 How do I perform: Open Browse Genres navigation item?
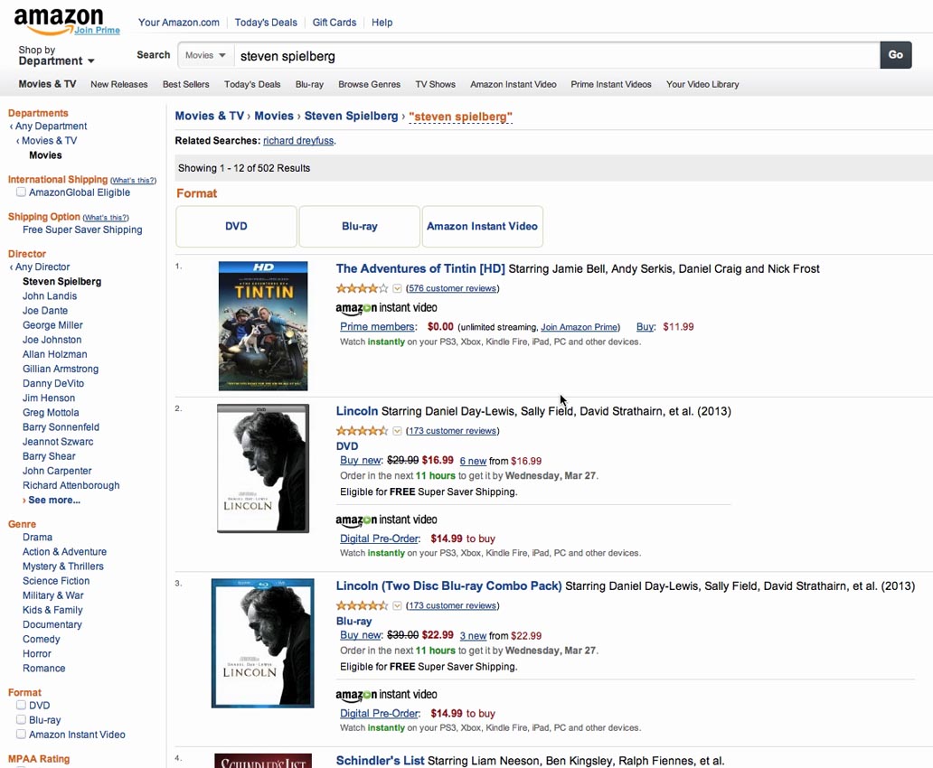[x=369, y=84]
